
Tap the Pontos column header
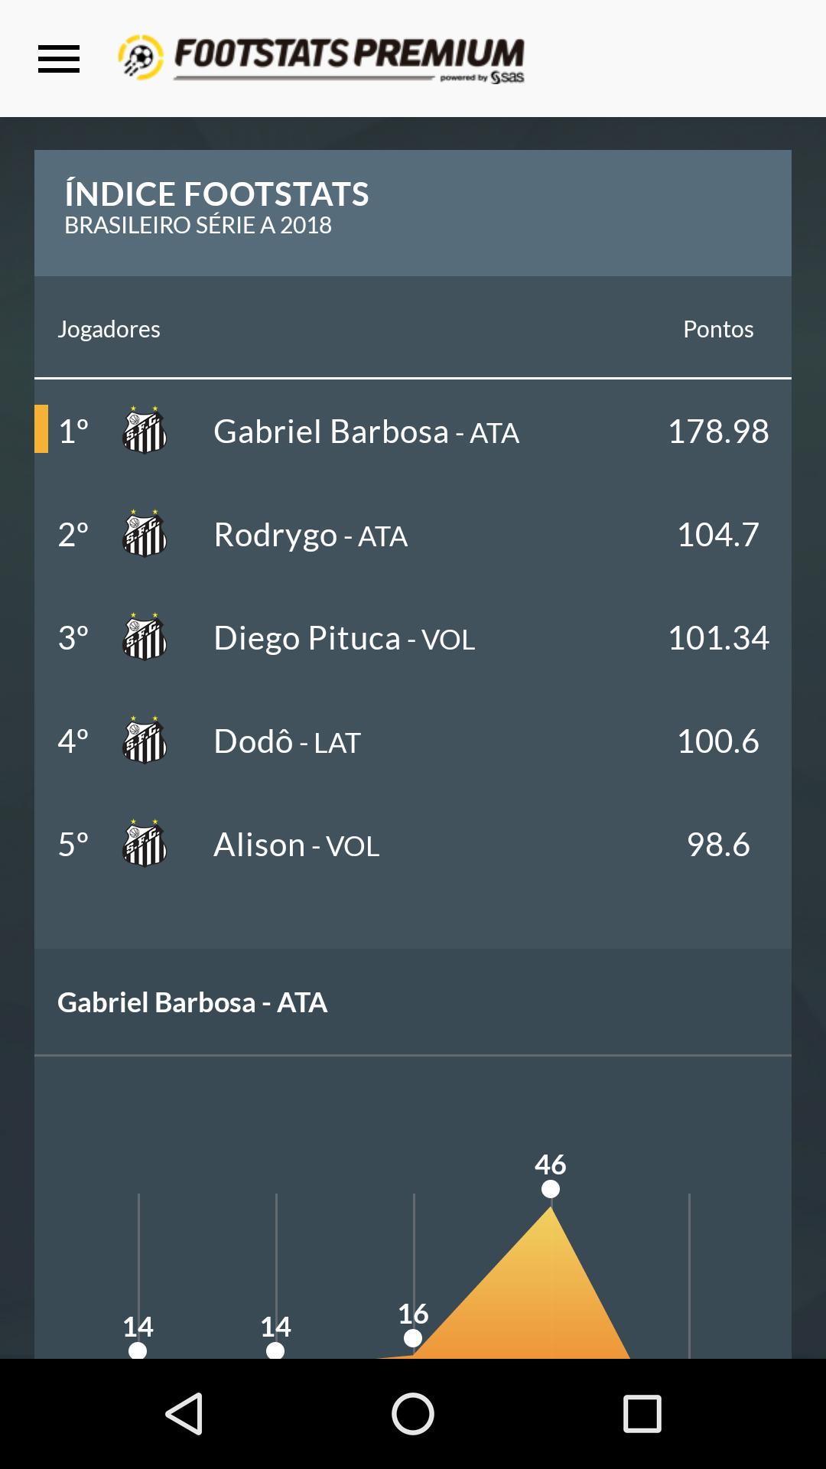718,329
